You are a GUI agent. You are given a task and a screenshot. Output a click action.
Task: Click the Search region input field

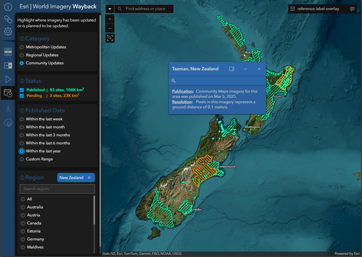pyautogui.click(x=57, y=189)
